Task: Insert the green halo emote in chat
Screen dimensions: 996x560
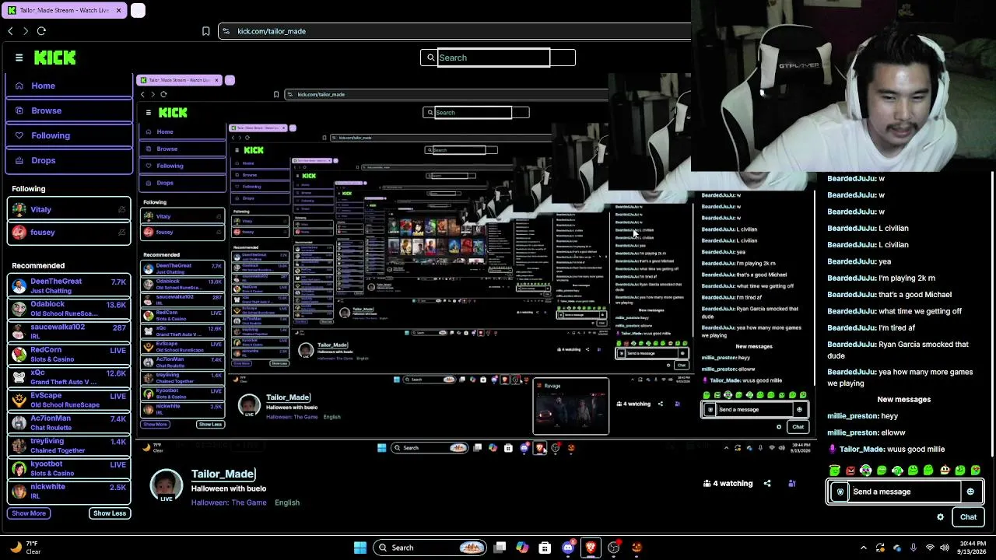Action: [x=835, y=471]
